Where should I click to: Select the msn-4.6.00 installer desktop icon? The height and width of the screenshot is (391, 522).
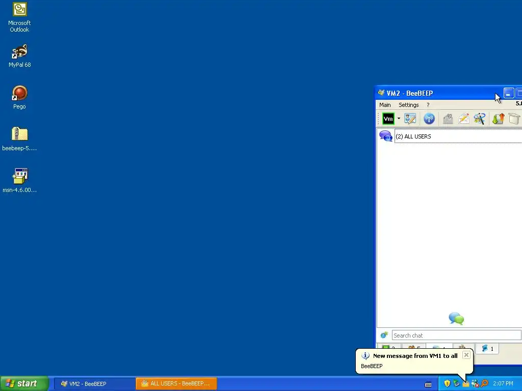click(x=19, y=181)
